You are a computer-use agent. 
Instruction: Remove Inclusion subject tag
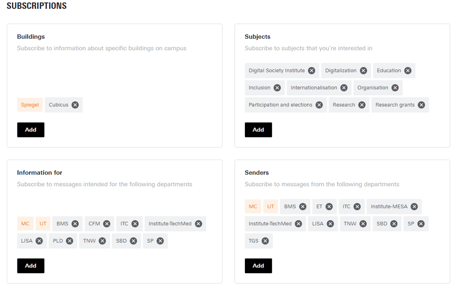(277, 88)
